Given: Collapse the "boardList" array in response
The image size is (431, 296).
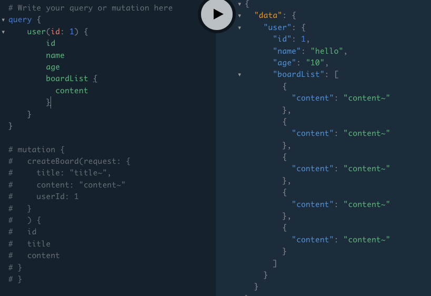Looking at the screenshot, I should click(239, 75).
